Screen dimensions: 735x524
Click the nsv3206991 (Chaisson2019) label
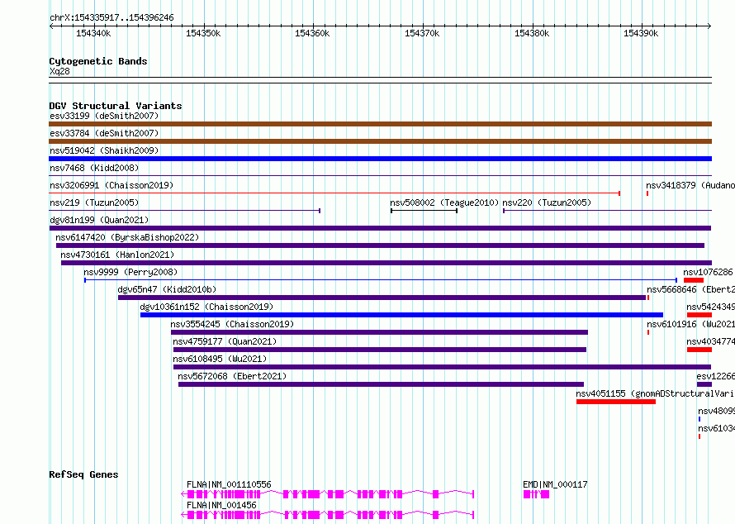click(x=111, y=185)
